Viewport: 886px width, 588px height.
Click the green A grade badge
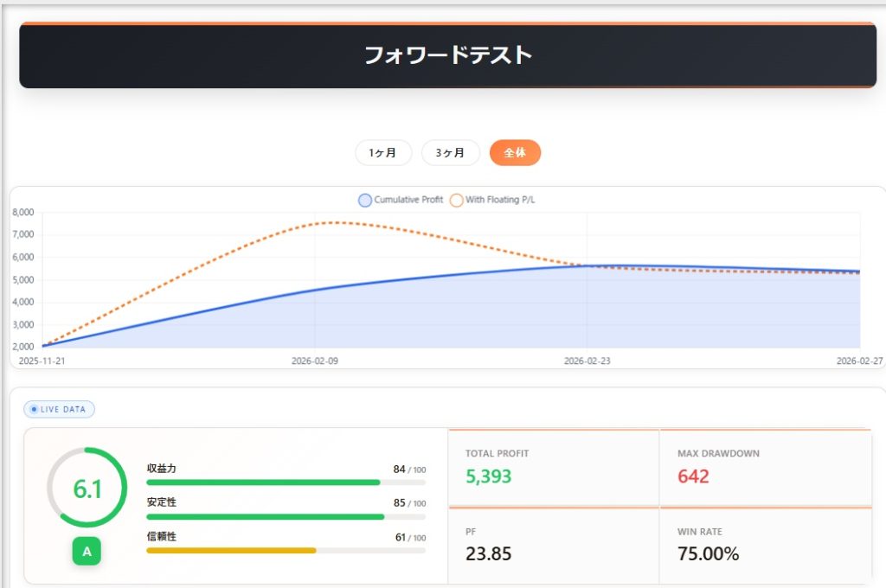click(87, 551)
